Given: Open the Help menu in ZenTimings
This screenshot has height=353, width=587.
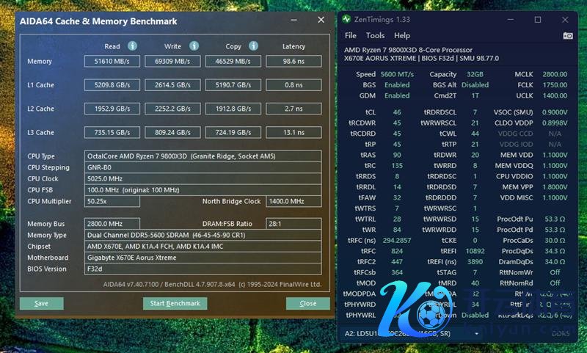Looking at the screenshot, I should pos(402,35).
